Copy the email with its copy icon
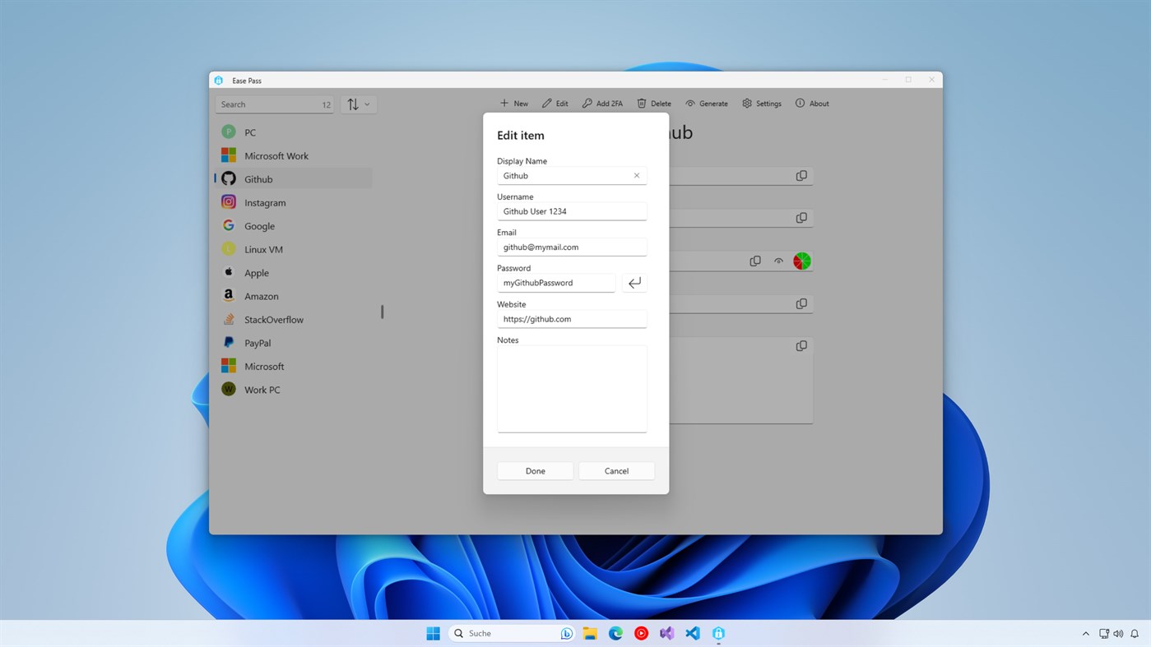The width and height of the screenshot is (1151, 647). click(x=801, y=217)
